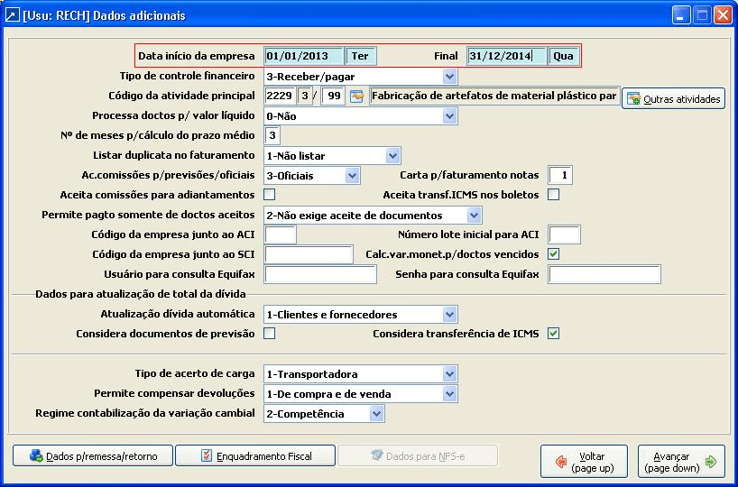Open Atualização dívida automática dropdown
The image size is (738, 487).
pyautogui.click(x=449, y=315)
